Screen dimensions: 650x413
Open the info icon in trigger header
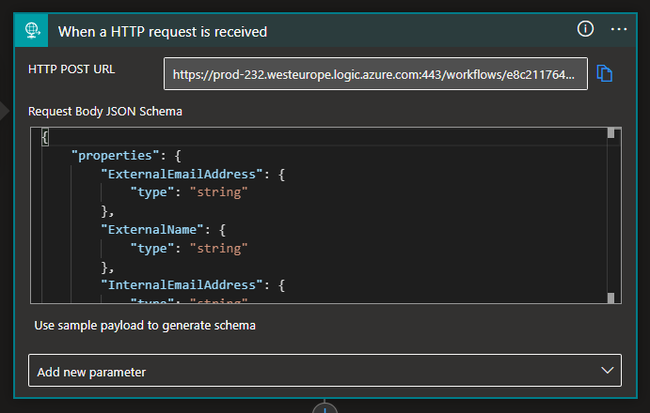click(585, 29)
